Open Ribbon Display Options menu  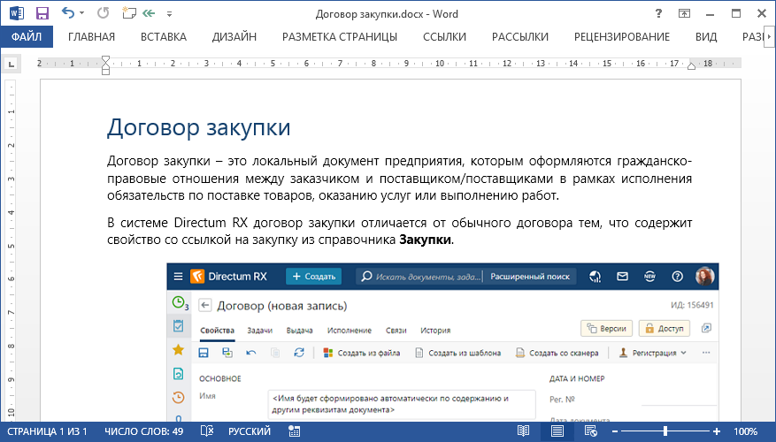tap(685, 13)
